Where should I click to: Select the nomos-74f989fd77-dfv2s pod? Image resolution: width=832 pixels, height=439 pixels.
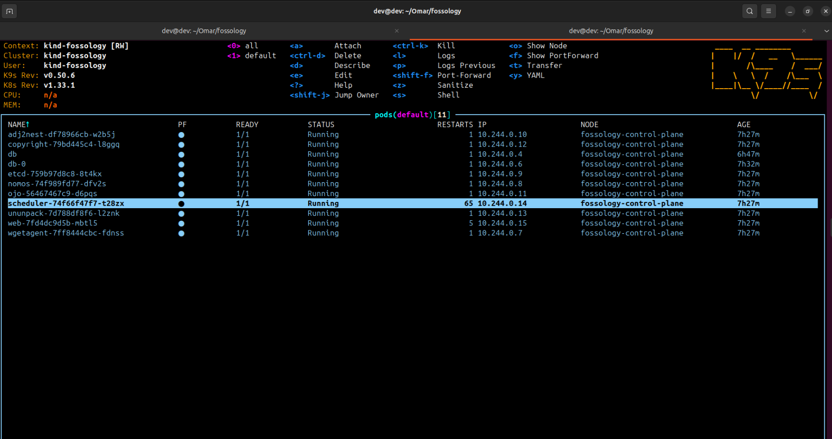tap(57, 184)
